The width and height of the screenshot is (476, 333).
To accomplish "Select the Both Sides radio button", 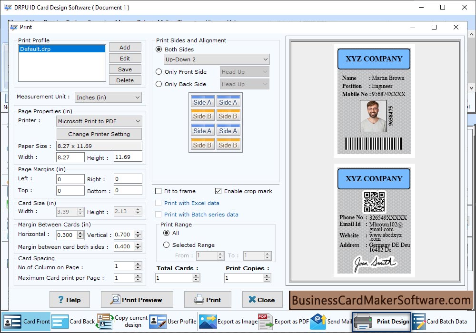I will pos(159,49).
